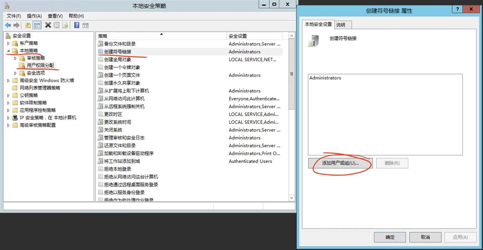Click the icon beside 更改时区
Image resolution: width=483 pixels, height=250 pixels.
click(x=100, y=114)
